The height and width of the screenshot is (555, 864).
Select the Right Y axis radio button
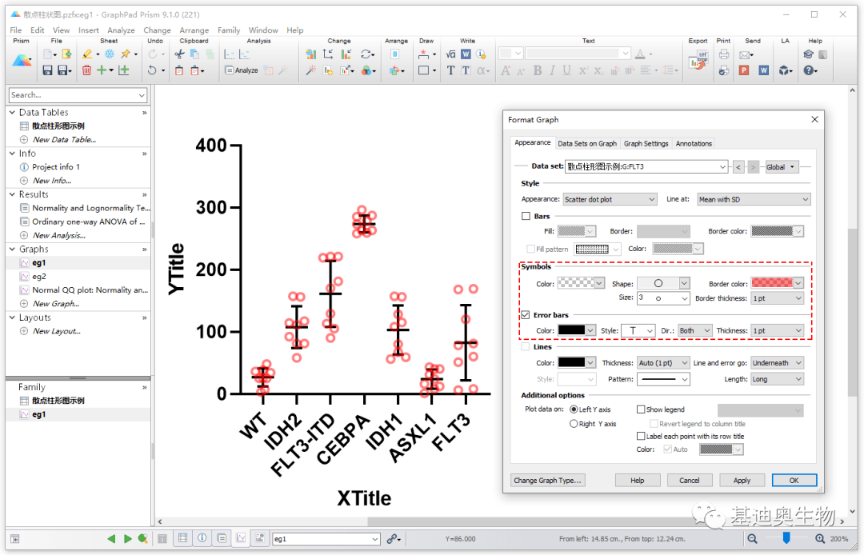(574, 424)
